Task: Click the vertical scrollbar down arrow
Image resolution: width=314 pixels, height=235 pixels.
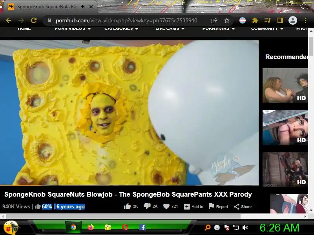Action: click(x=311, y=210)
